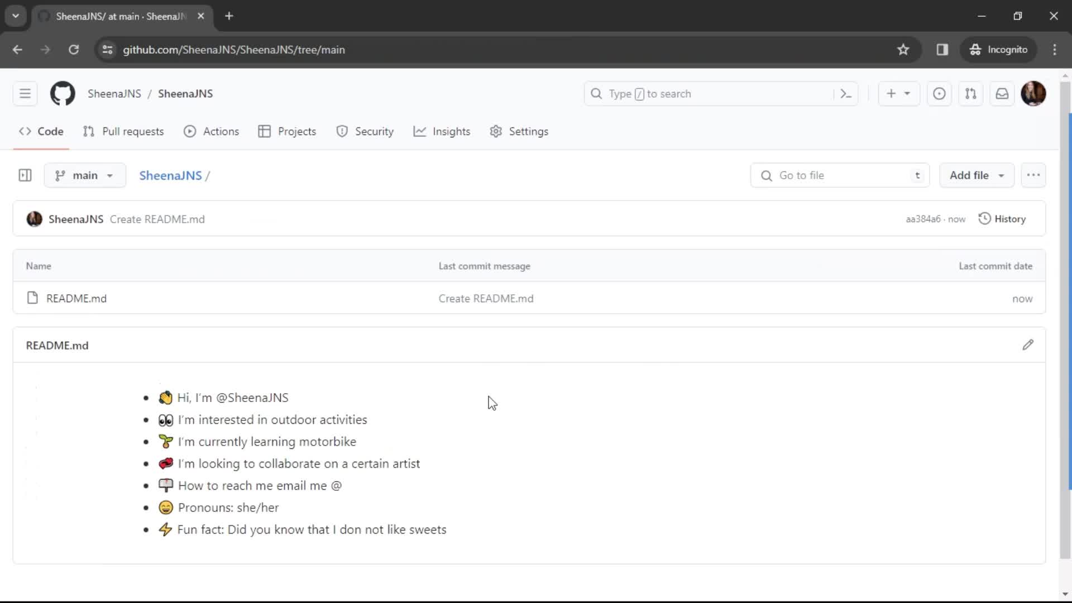Image resolution: width=1072 pixels, height=603 pixels.
Task: Click the Settings gear icon
Action: [x=497, y=131]
